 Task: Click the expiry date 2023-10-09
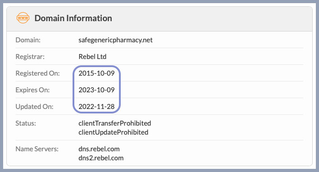96,90
